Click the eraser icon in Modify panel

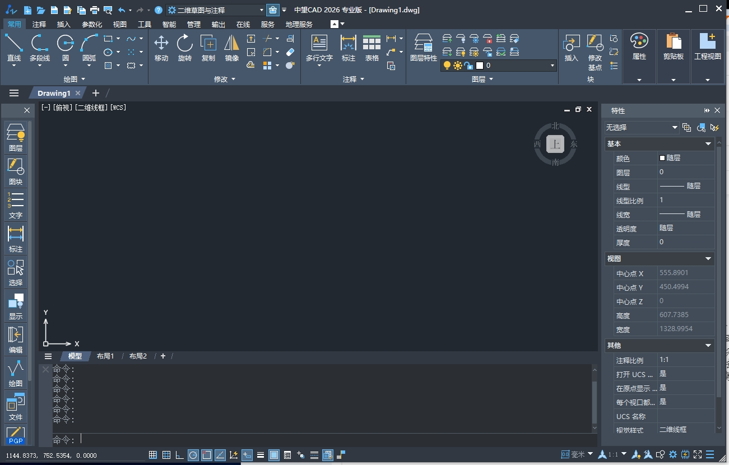[290, 52]
